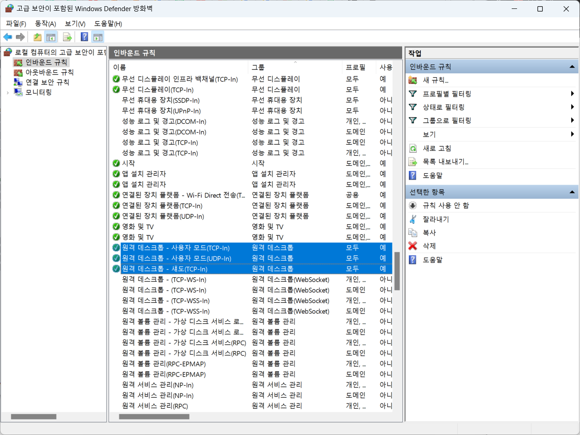Screen dimensions: 580x435
Task: Click check icon of 원격 데스크톱 - 섀도(TCP-In)
Action: [x=116, y=269]
